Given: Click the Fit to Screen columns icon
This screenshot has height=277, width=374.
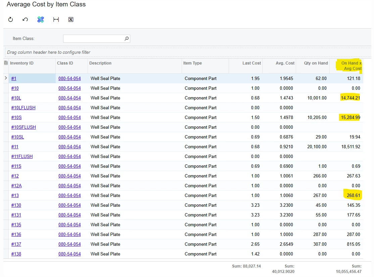Looking at the screenshot, I should pos(56,19).
